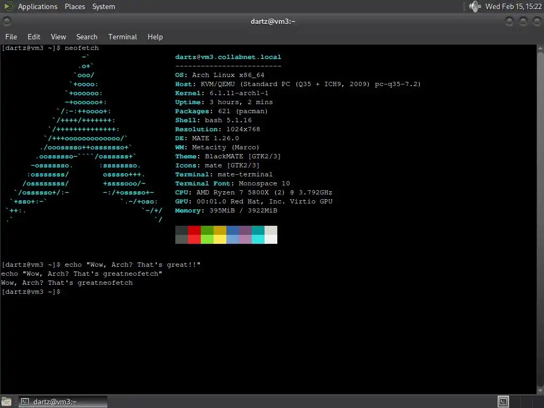Screen dimensions: 544x408
Task: Click the last empty [dartz@vm3 ~]$ prompt
Action: point(31,292)
